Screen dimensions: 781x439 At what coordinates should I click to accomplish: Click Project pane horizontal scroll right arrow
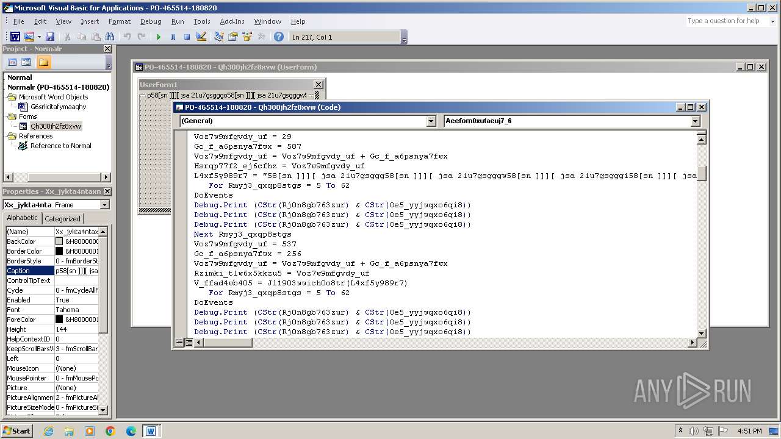tap(106, 177)
